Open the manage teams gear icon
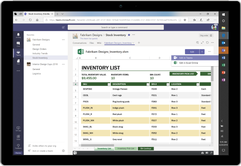The height and width of the screenshot is (166, 241). (63, 151)
